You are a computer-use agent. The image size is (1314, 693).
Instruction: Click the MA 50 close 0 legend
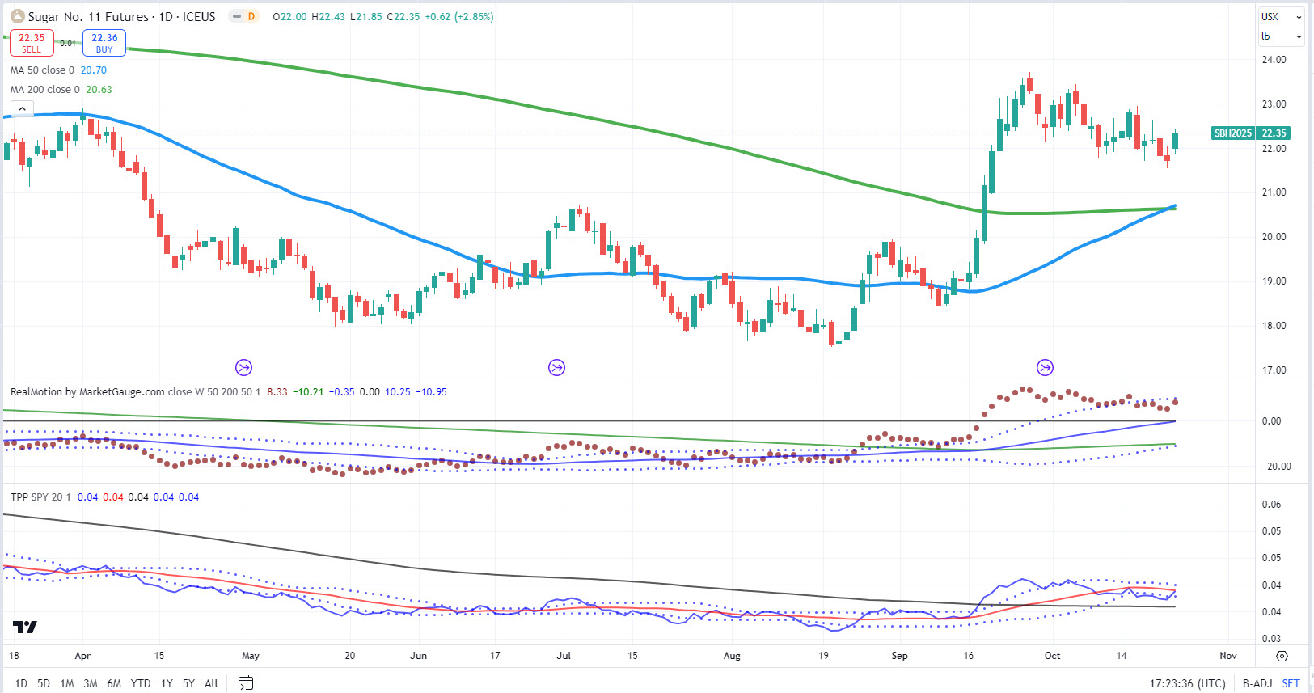(x=42, y=70)
